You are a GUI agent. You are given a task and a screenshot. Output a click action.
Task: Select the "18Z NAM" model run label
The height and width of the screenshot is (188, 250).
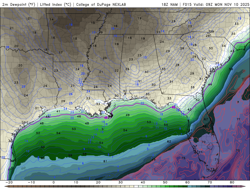coord(169,4)
